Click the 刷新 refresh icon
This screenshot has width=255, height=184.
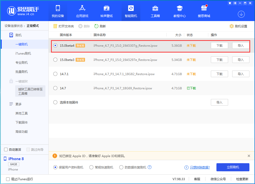point(96,26)
